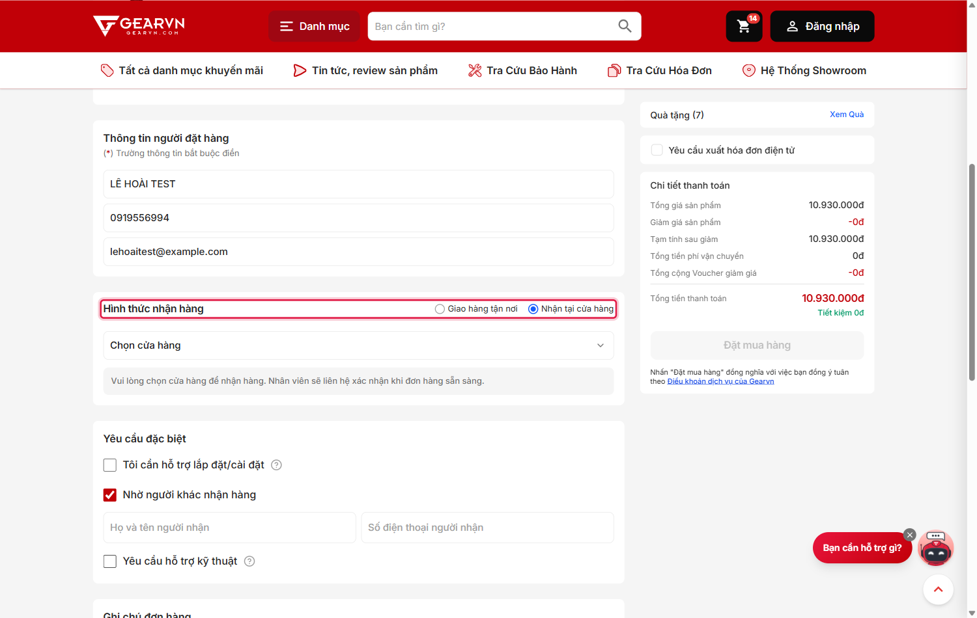977x618 pixels.
Task: Select Giao hàng tận nơi option
Action: click(x=476, y=309)
